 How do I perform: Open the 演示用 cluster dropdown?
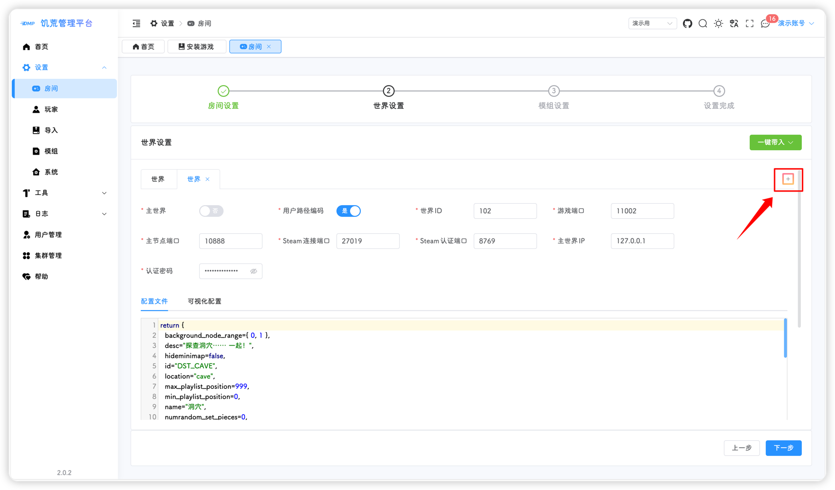(x=652, y=23)
